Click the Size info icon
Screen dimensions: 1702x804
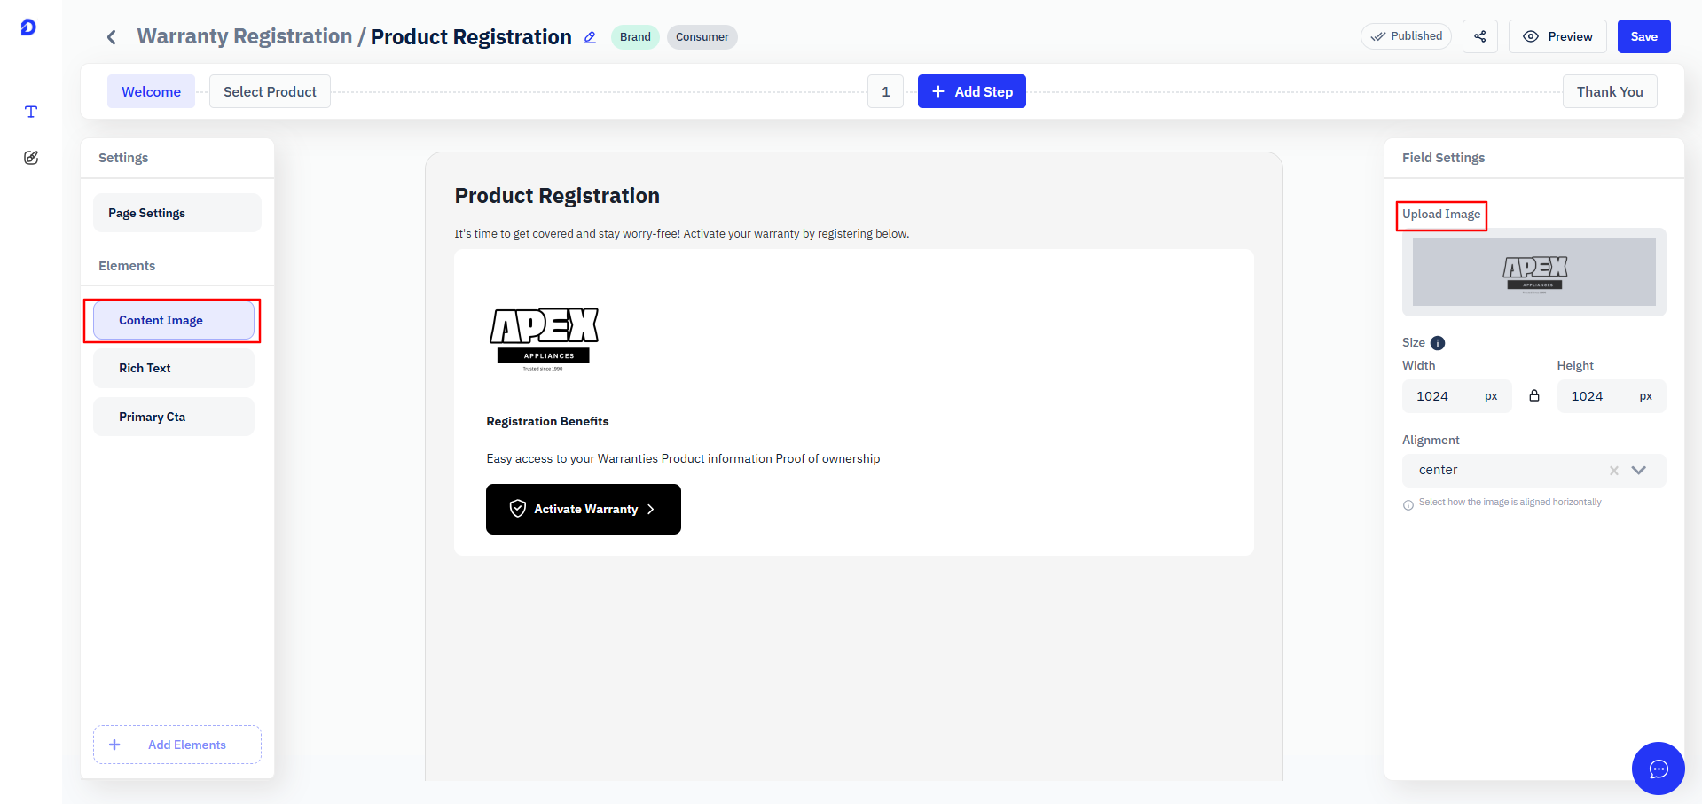click(1438, 343)
